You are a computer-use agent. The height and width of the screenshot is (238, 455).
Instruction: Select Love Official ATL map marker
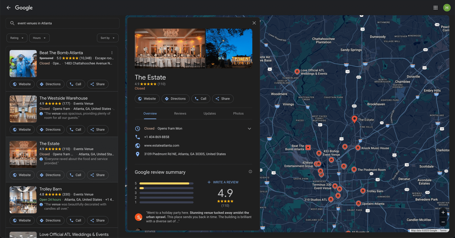point(297,71)
